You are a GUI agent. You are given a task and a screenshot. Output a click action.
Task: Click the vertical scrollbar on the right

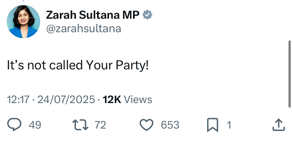coord(290,74)
